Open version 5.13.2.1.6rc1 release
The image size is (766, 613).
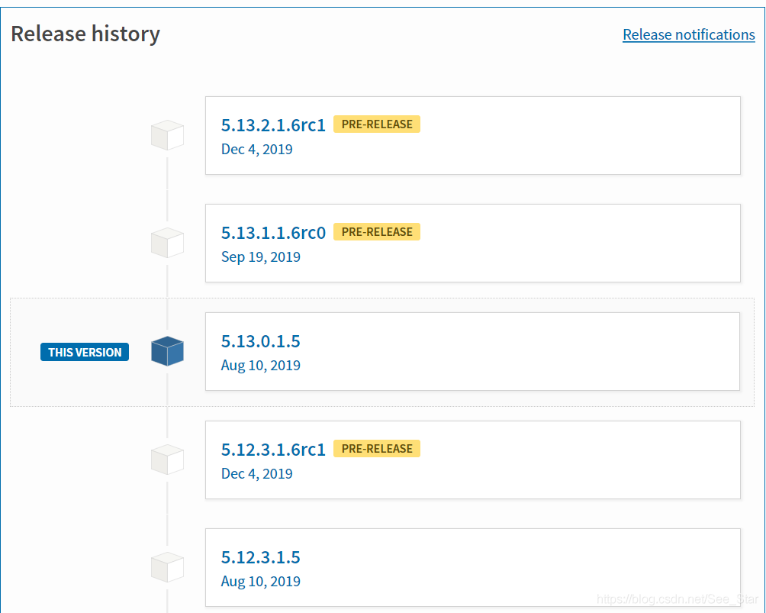[x=273, y=125]
